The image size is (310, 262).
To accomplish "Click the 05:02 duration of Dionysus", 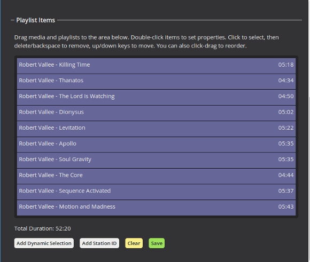I will 286,112.
